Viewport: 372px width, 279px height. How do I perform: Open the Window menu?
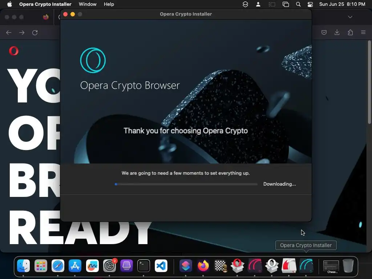[x=88, y=4]
